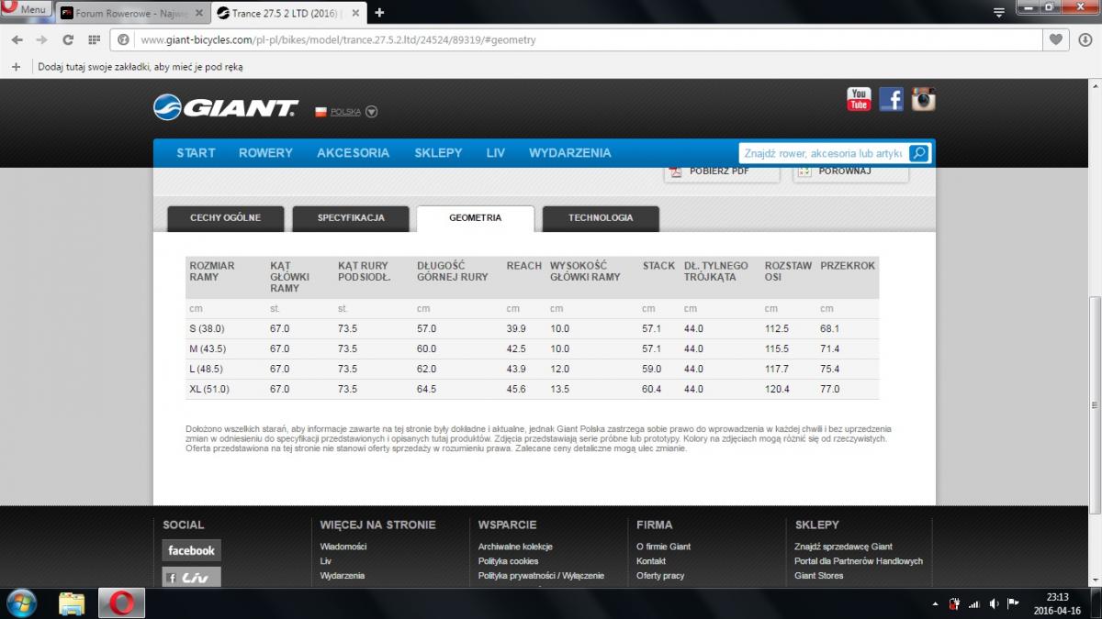Open the YouTube social icon
Screen dimensions: 1102x619
(859, 99)
